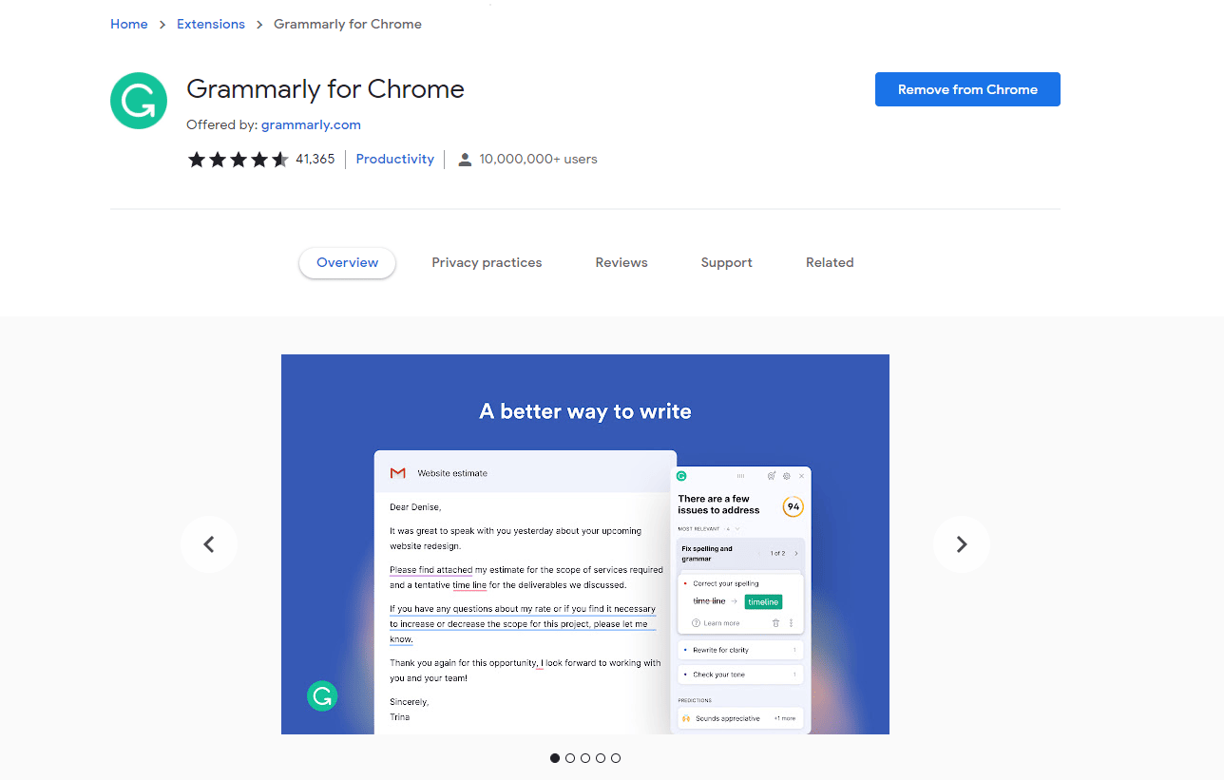Click Check your tone row in preview
The image size is (1224, 780).
[x=740, y=675]
